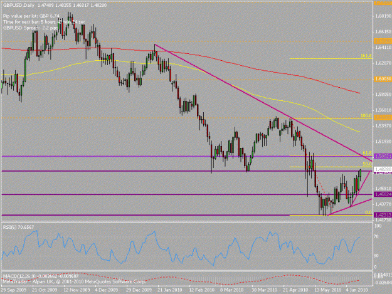Screen dimensions: 392x294
Task: Click the 'Pip value per lot: GBP 6.74' line
Action: click(x=31, y=16)
